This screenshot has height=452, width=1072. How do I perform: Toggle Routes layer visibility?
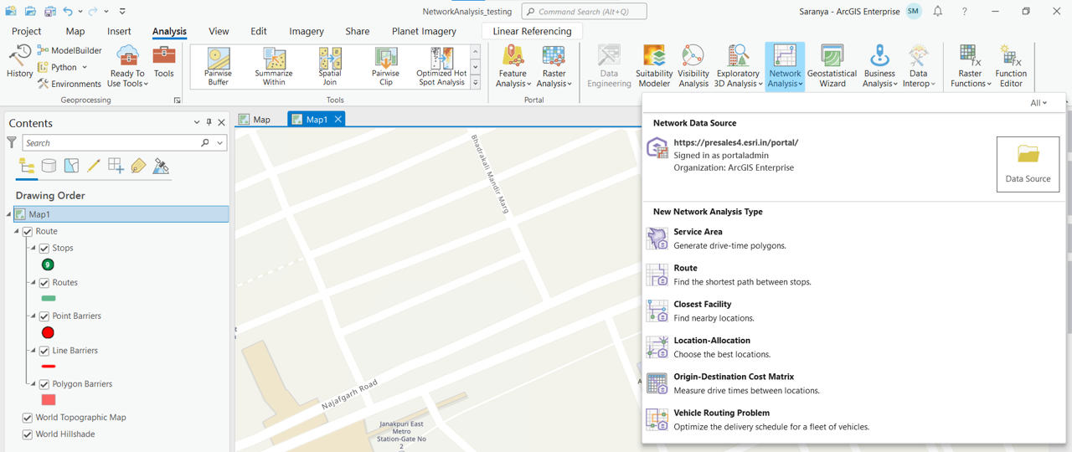[44, 283]
